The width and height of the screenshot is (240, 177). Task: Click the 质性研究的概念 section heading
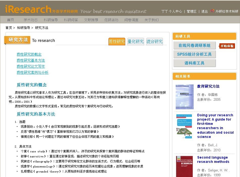(x=32, y=85)
